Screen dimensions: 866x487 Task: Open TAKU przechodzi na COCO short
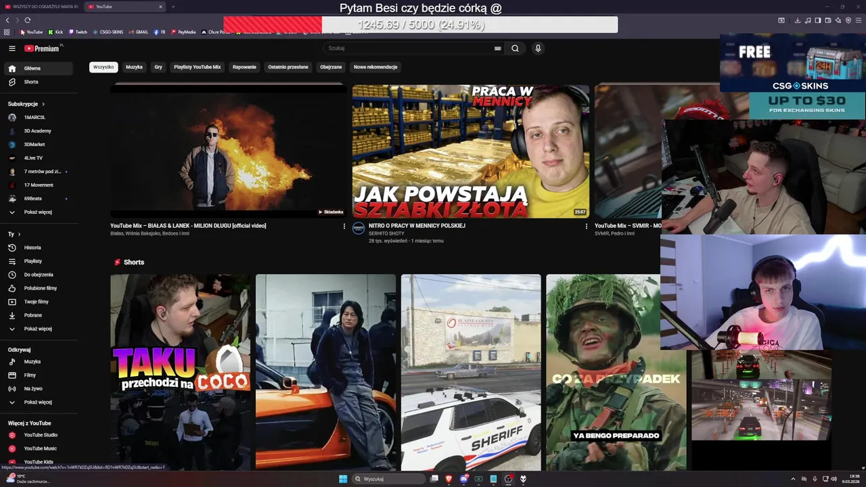pyautogui.click(x=181, y=372)
